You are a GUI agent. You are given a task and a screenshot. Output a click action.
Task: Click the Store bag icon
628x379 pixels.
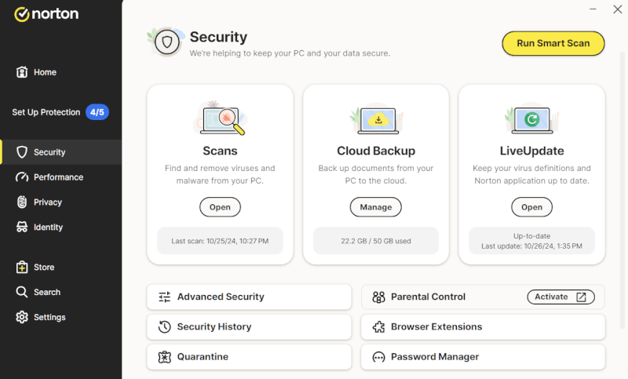22,267
